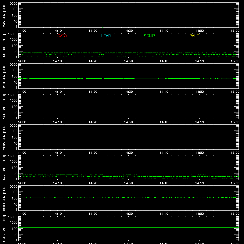244x244 pixels.
Task: Click the 100 value on 8800 MHz y-axis
Action: (15, 198)
